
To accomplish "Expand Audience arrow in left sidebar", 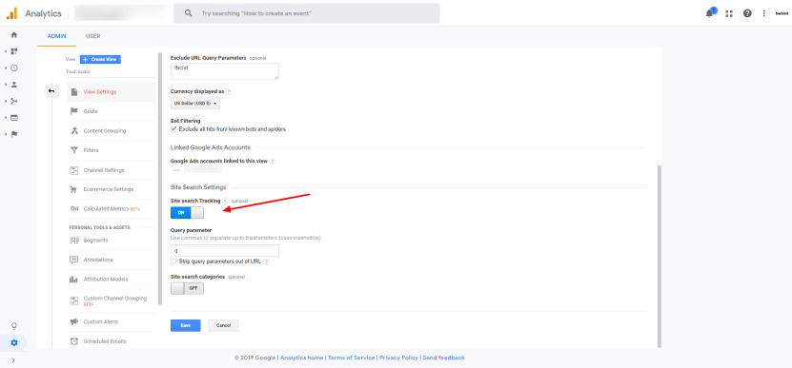I will coord(6,85).
